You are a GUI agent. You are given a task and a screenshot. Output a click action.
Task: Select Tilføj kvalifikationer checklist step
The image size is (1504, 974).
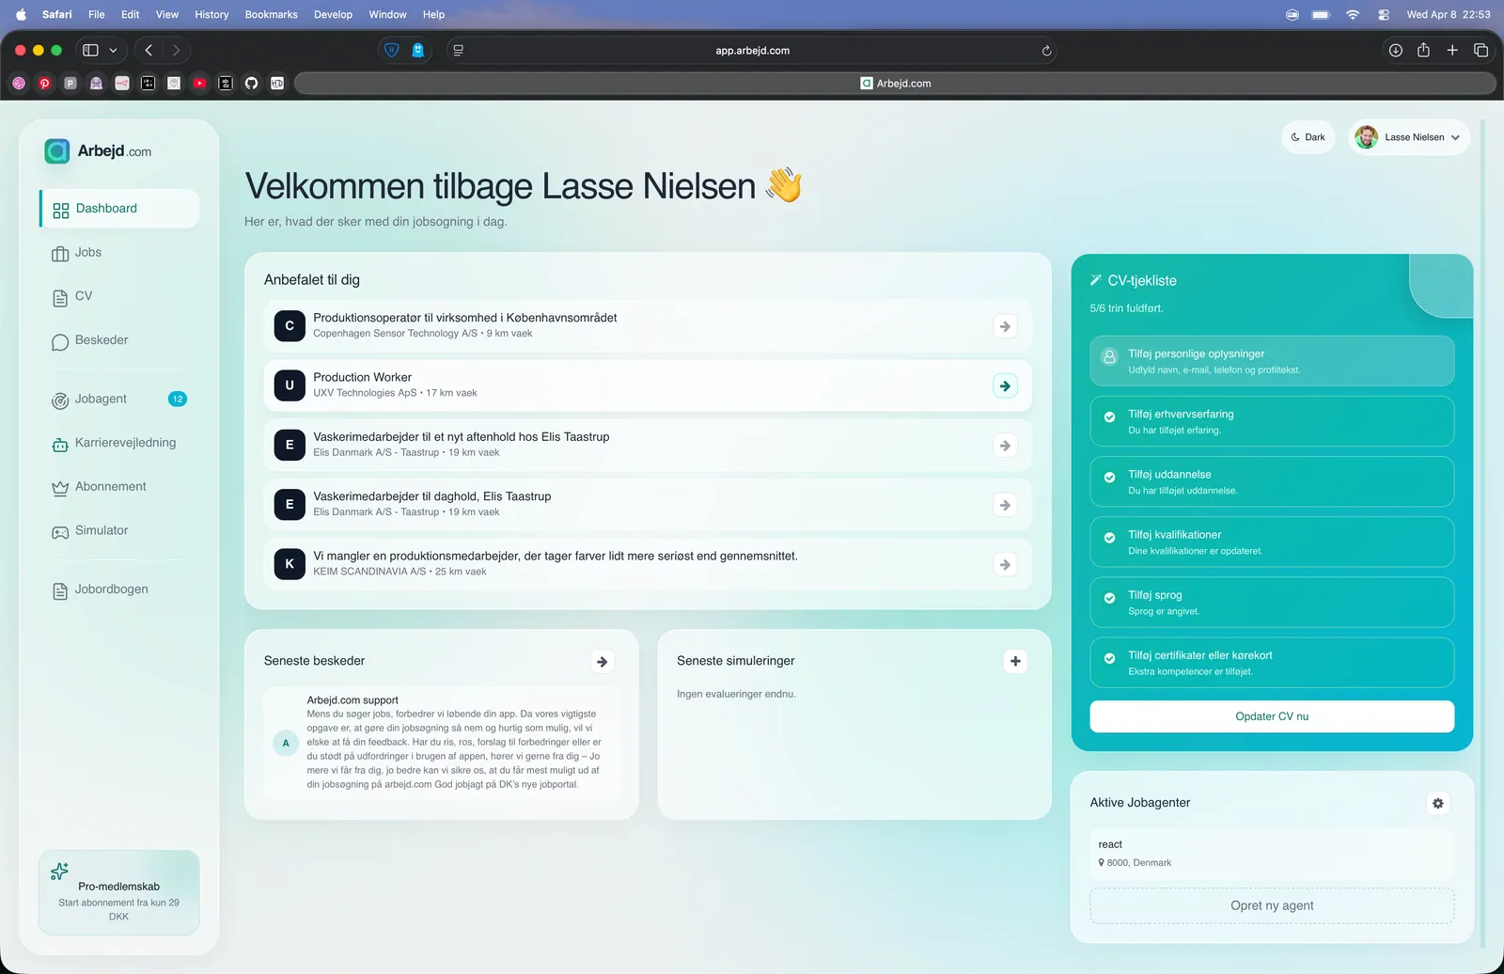[x=1272, y=542]
